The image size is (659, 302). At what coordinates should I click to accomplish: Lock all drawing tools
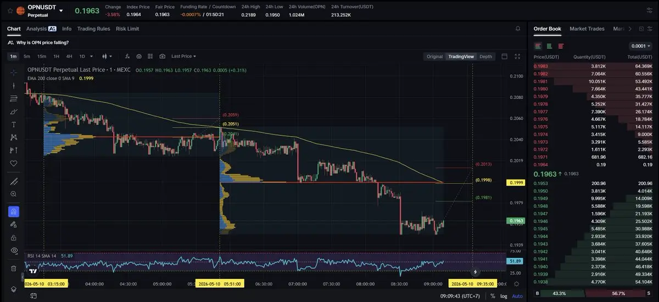[14, 237]
